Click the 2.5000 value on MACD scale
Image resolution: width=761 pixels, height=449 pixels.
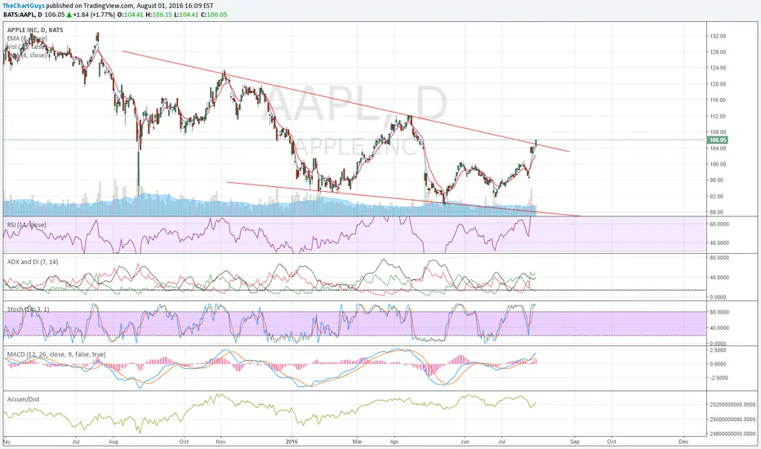[x=719, y=350]
